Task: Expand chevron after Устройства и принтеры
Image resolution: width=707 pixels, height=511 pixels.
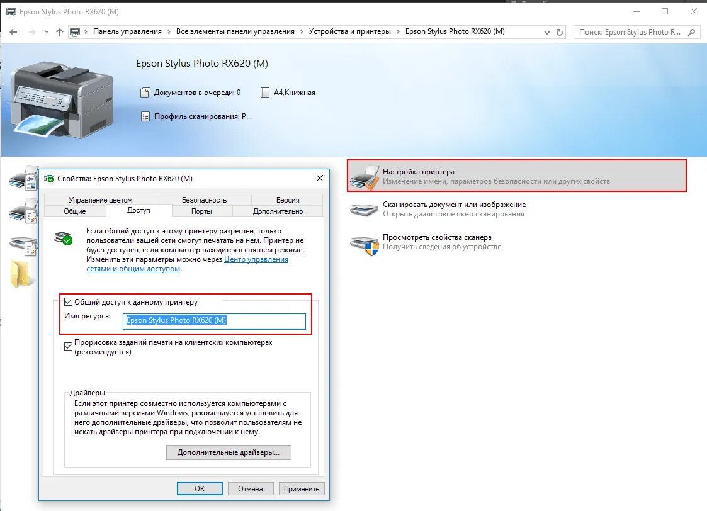Action: 398,31
